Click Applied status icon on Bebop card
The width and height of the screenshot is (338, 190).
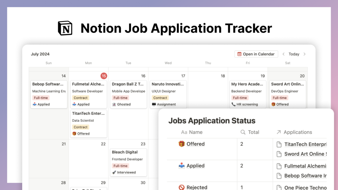35,104
